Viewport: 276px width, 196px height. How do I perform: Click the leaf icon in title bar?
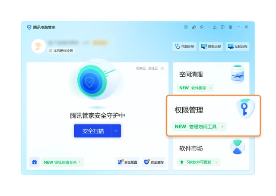pos(194,27)
